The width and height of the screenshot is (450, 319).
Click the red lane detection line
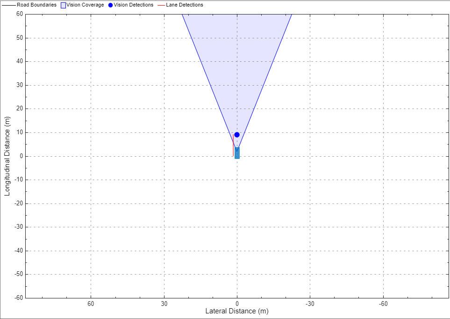tap(233, 145)
